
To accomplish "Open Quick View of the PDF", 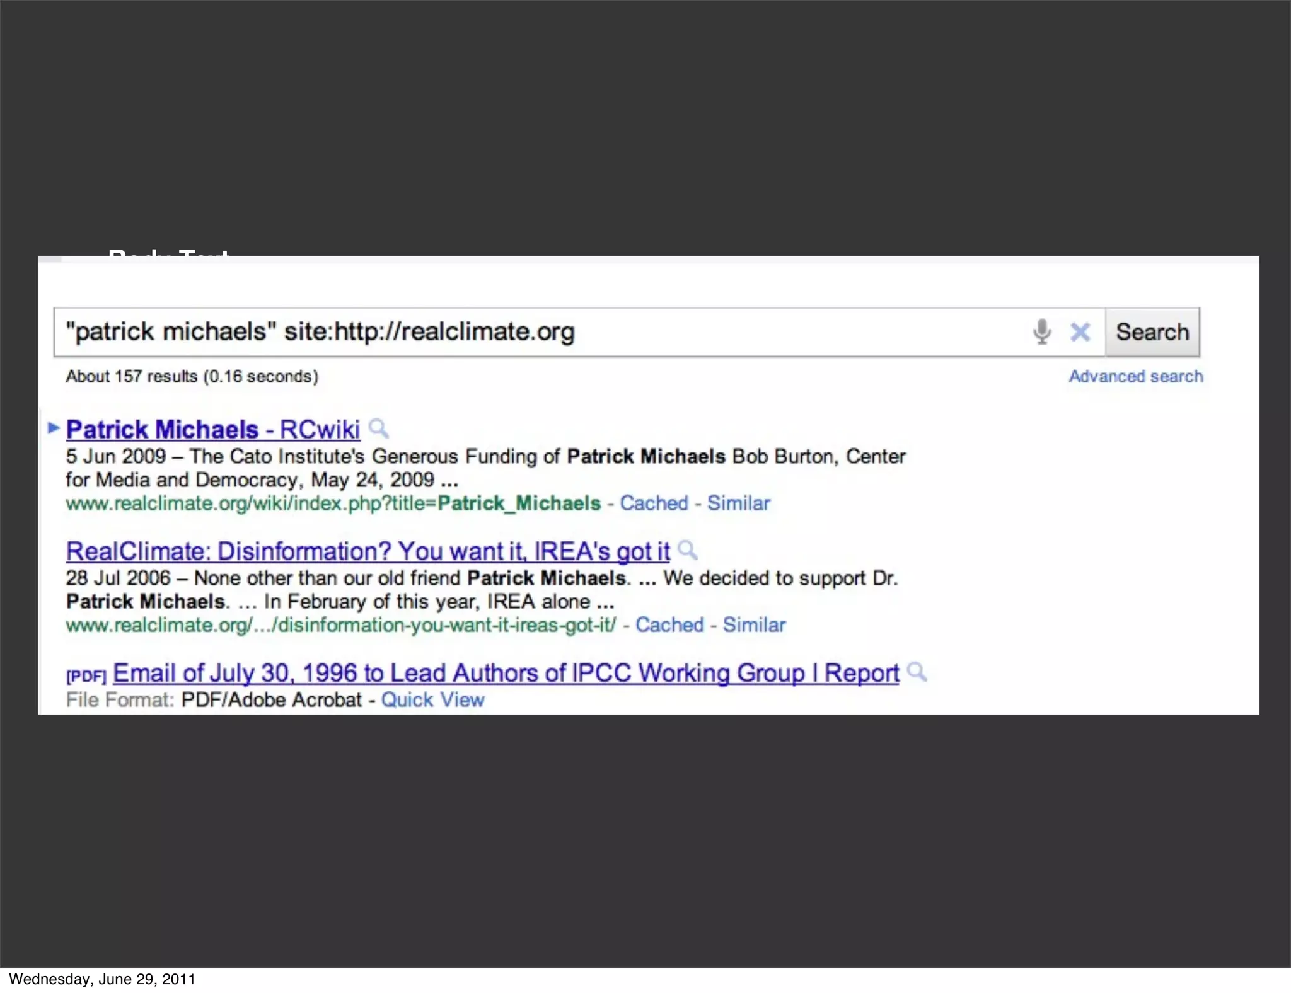I will [432, 700].
